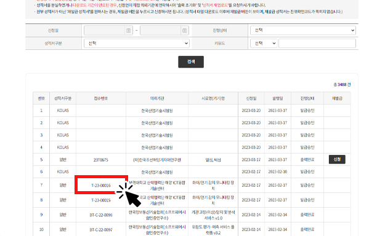Click the 출력완료 status in row 9
385x236 pixels.
click(307, 214)
